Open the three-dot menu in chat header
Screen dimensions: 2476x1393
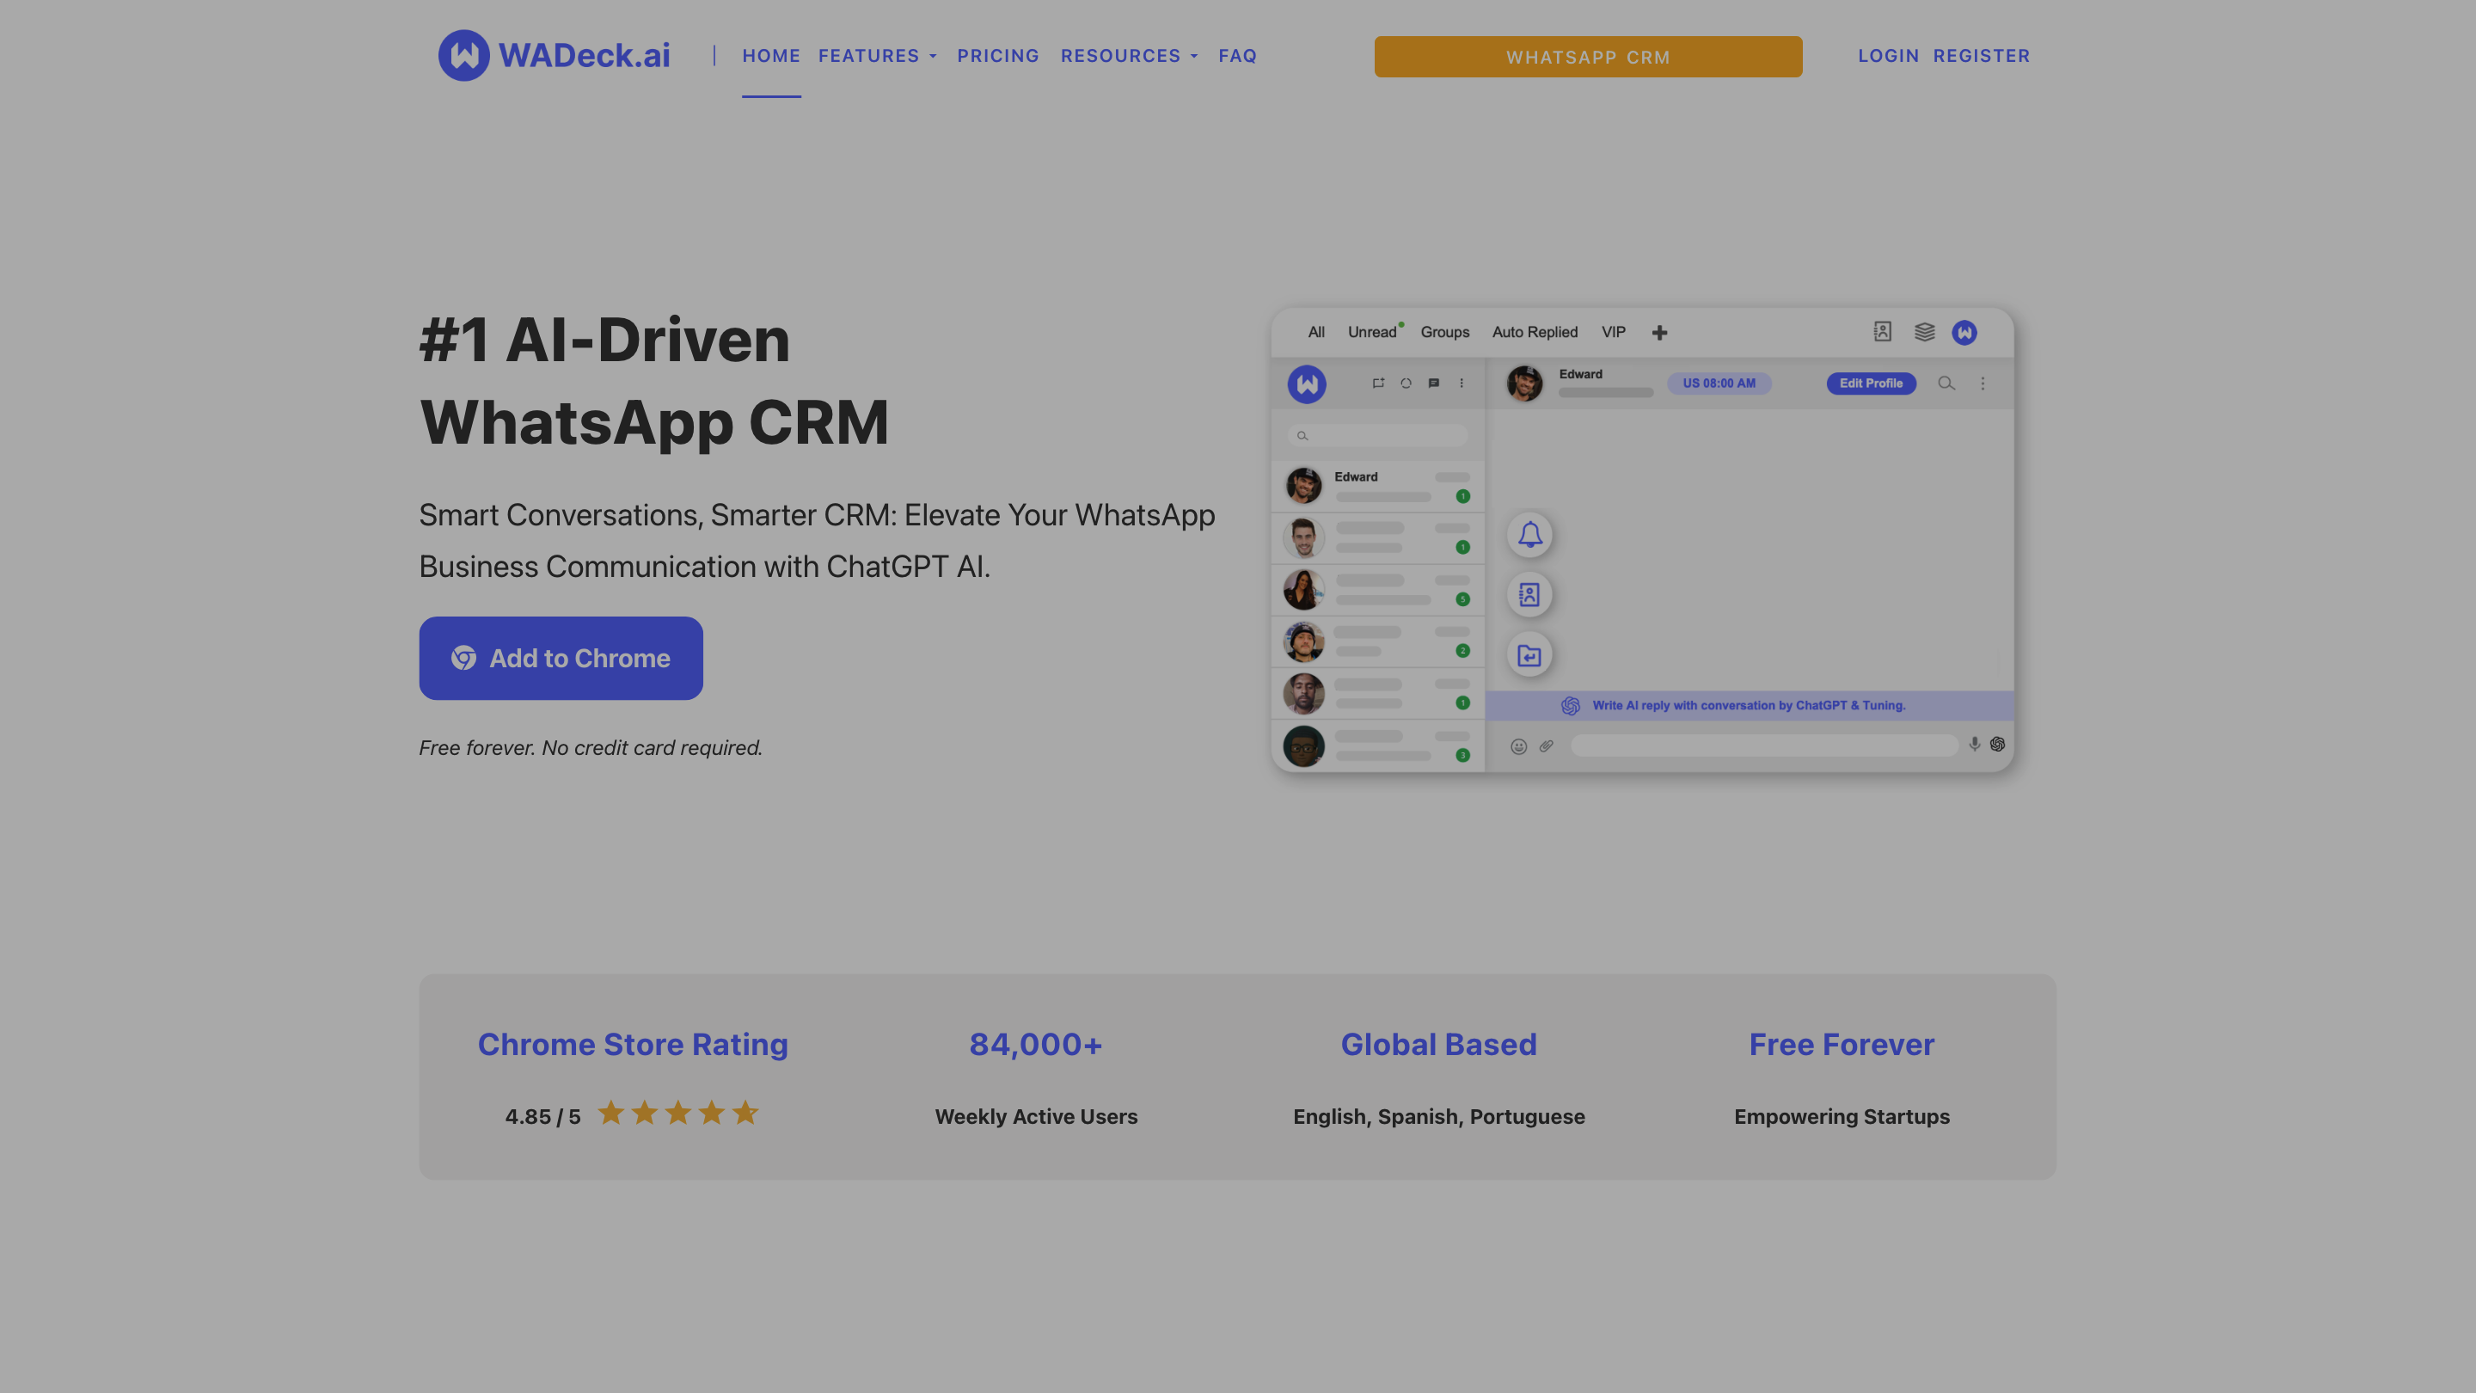[x=1982, y=384]
